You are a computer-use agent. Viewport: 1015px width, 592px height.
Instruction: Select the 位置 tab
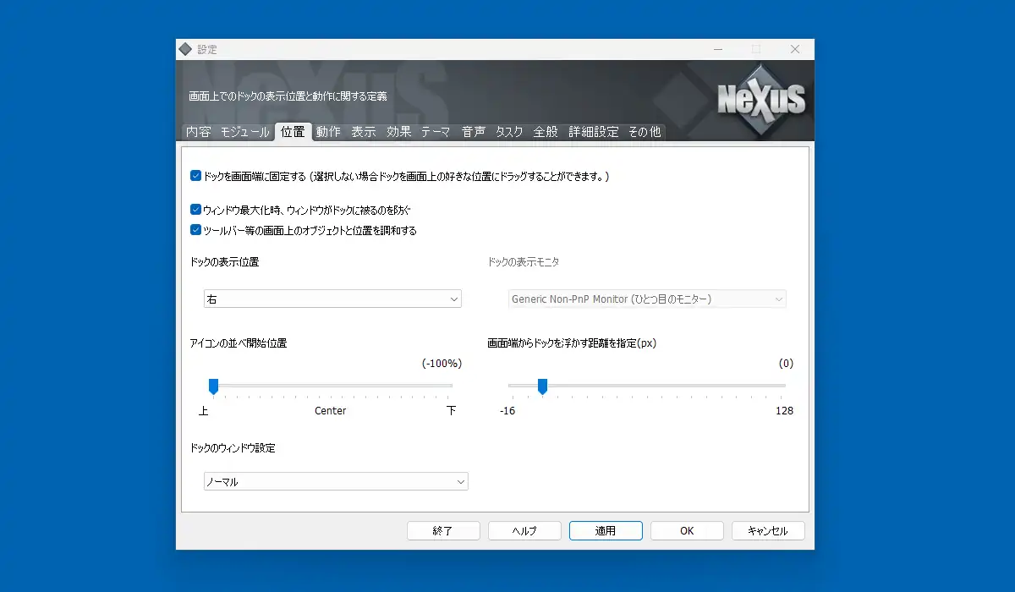pos(294,132)
